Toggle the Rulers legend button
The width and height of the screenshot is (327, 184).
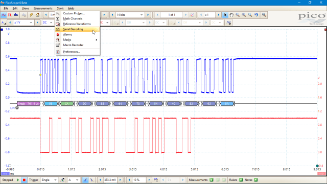(241, 180)
